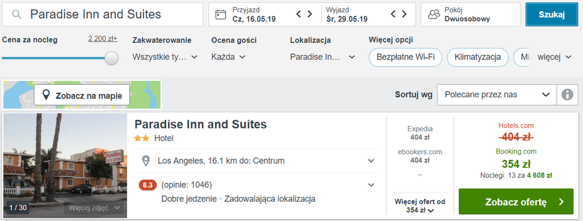Click the search magnifier icon
583x221 pixels.
pos(16,14)
